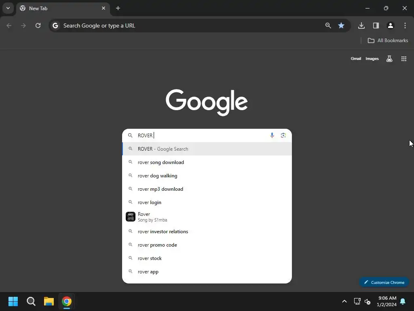Open the notifications bell icon
This screenshot has width=414, height=311.
click(x=403, y=301)
